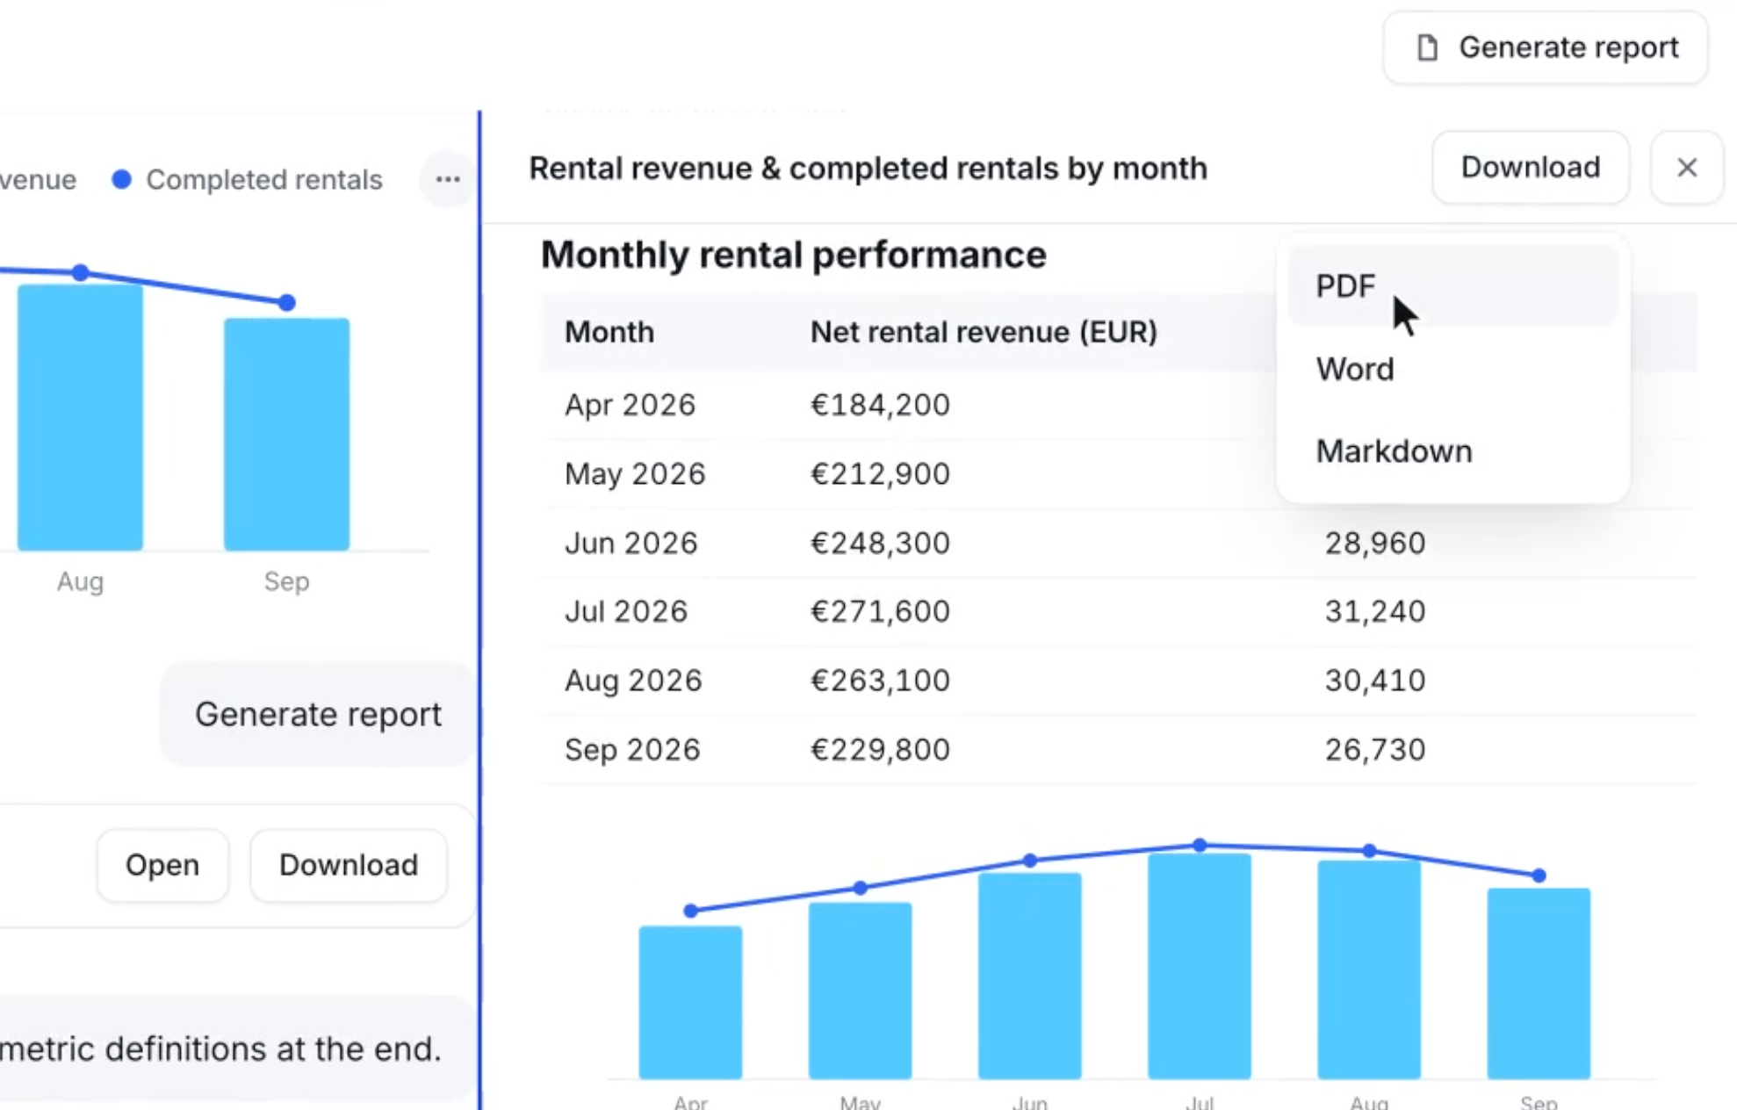Click the Jul bar in report chart
The height and width of the screenshot is (1110, 1737).
click(x=1200, y=965)
